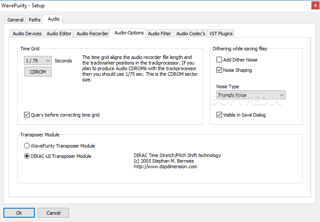Switch to the Audio Editor tab

click(x=59, y=34)
